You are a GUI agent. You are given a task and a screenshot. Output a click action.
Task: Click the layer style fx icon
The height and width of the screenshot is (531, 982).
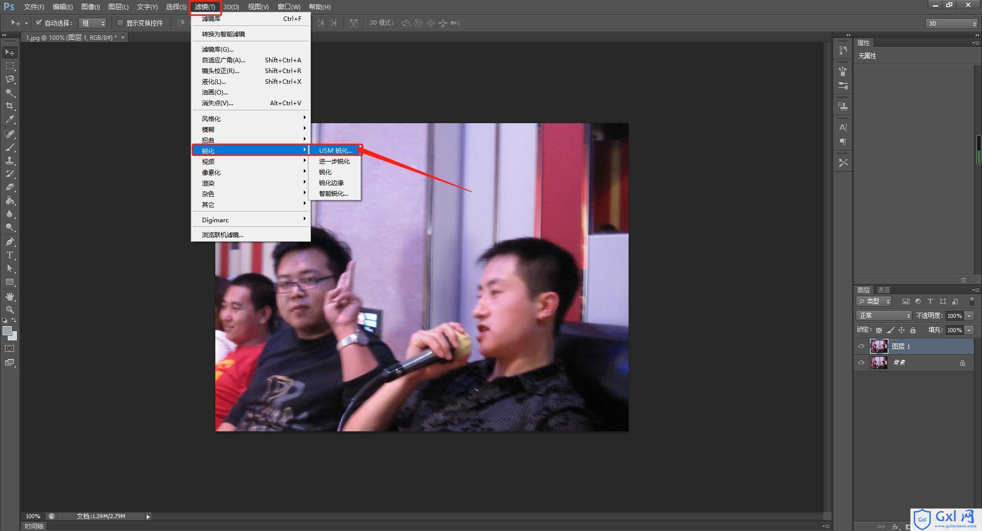[x=896, y=526]
